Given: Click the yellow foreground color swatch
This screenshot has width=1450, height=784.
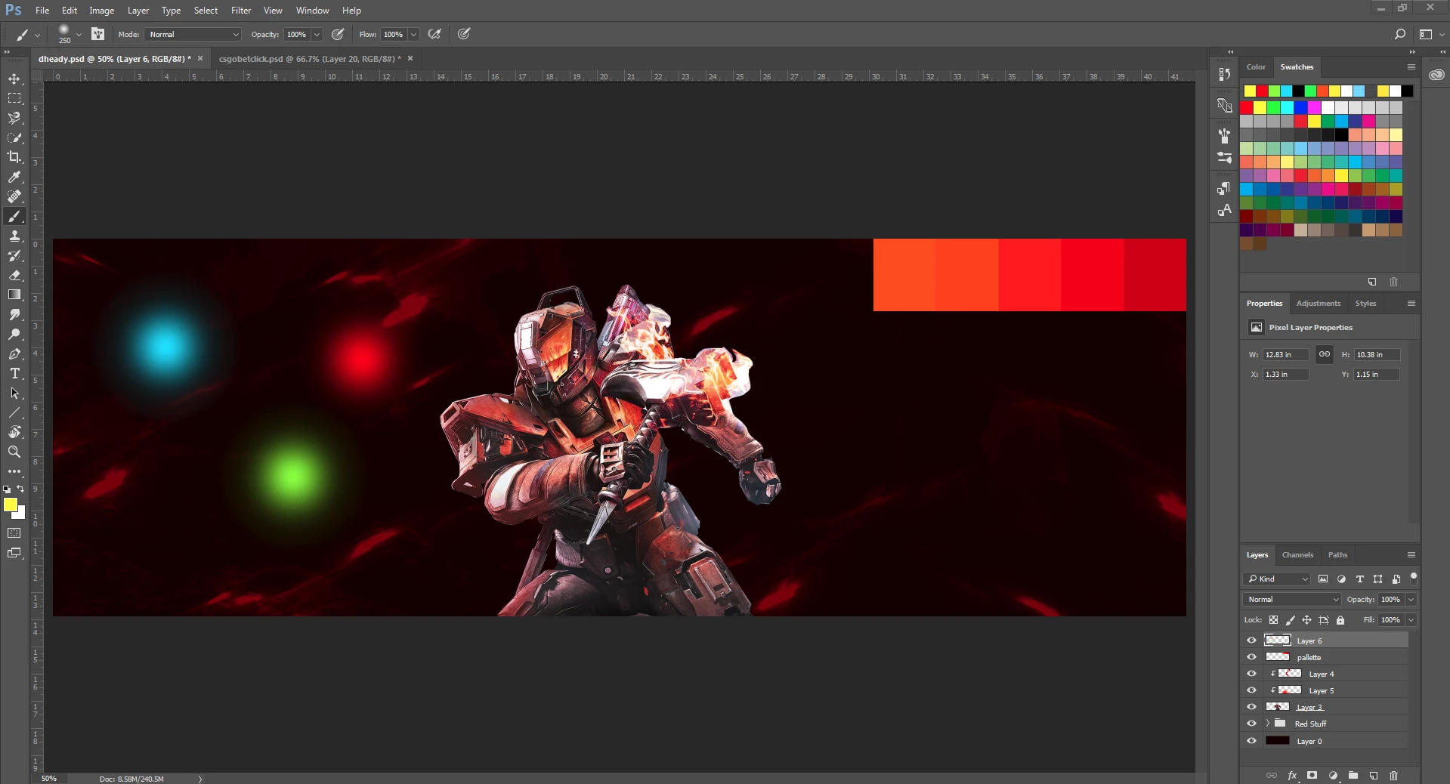Looking at the screenshot, I should point(10,505).
